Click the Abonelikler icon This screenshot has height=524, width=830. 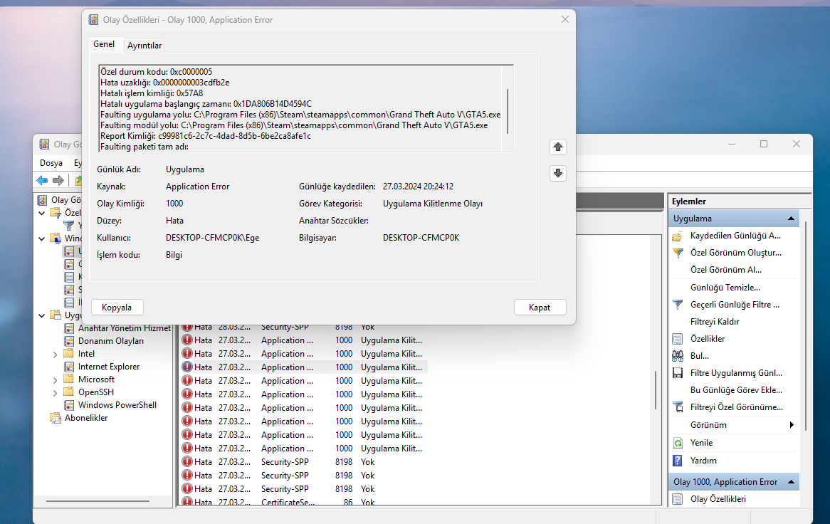tap(56, 418)
